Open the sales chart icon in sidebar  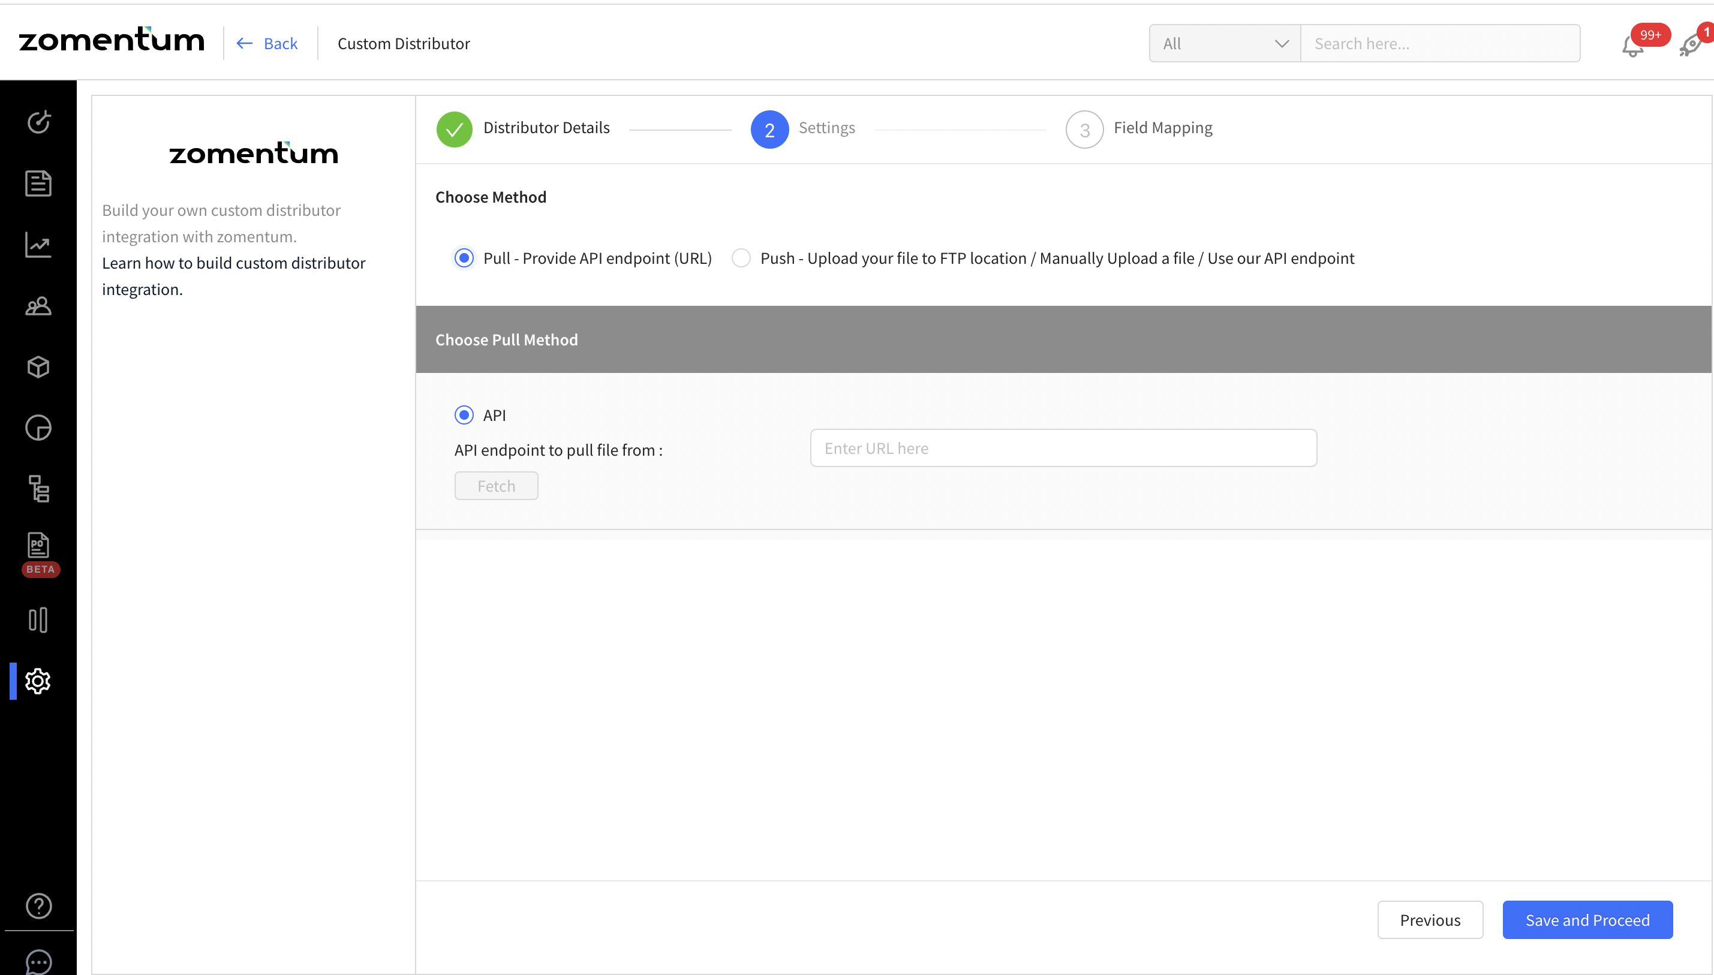click(x=38, y=245)
